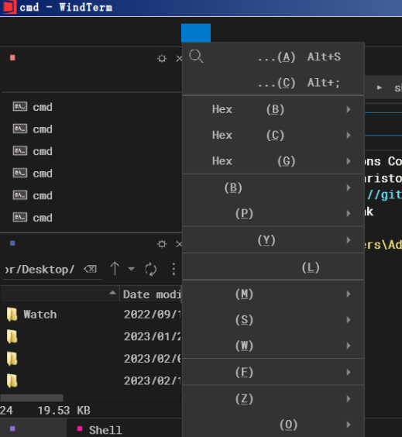Select the folder dated 2023/02/0
The image size is (402, 437).
tap(91, 359)
